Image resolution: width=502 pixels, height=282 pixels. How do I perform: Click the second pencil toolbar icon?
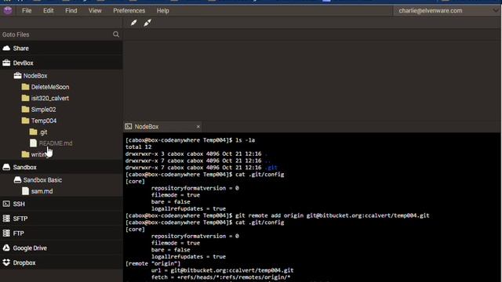(x=147, y=23)
